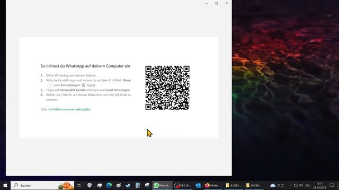
Task: Click the 'via Telefonnummer verknüpfen' link
Action: [69, 109]
